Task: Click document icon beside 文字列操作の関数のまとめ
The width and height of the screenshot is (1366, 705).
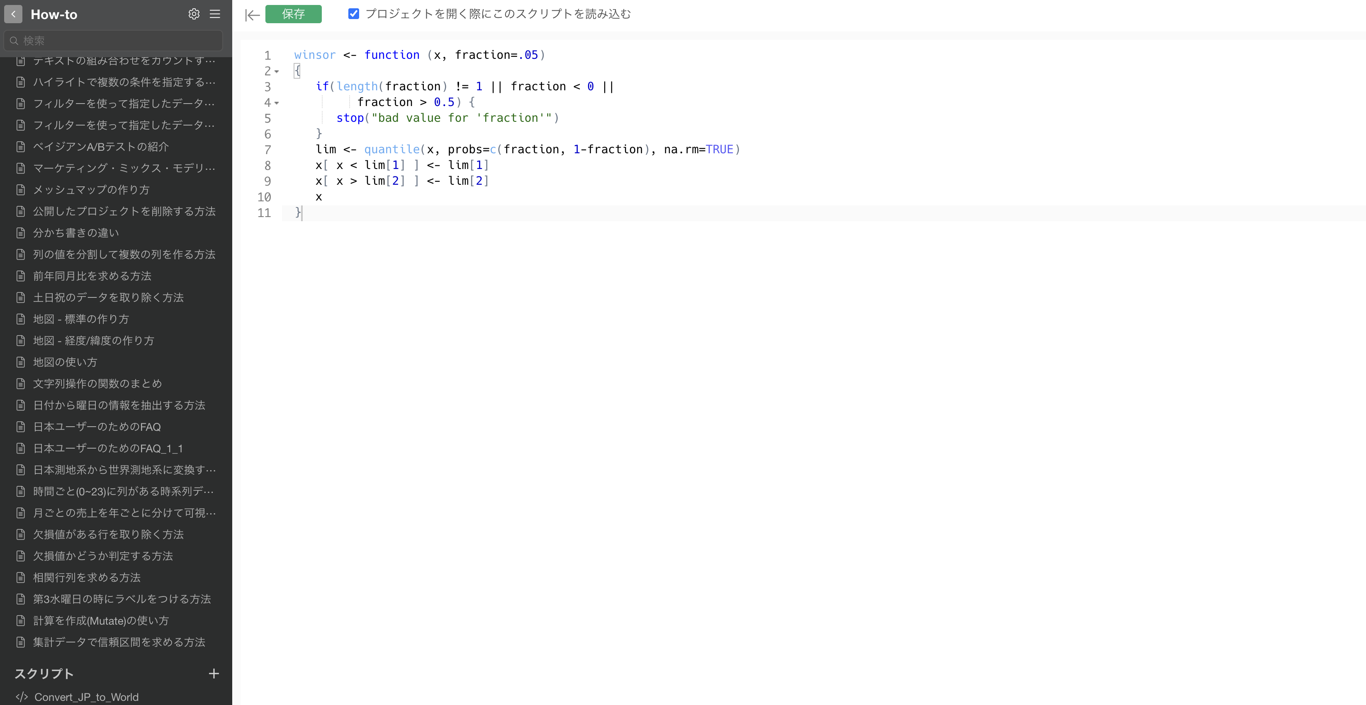Action: pos(21,384)
